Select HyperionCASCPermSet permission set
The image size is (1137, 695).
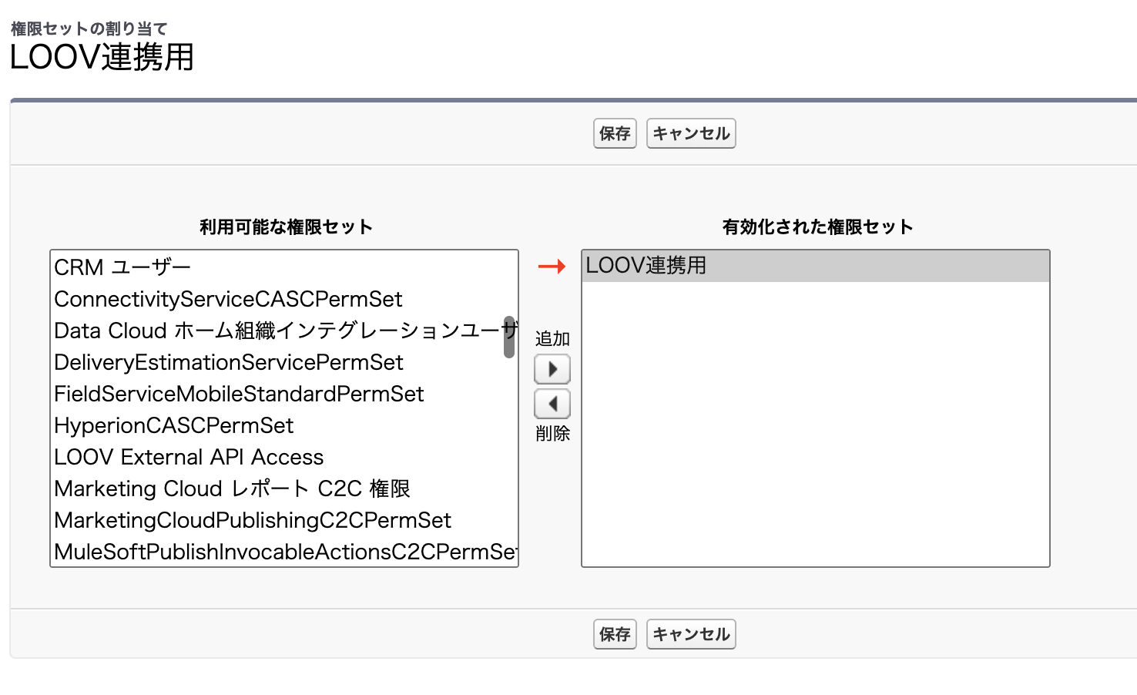pyautogui.click(x=174, y=425)
